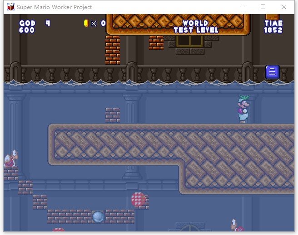Maximize the game window

(x=263, y=7)
